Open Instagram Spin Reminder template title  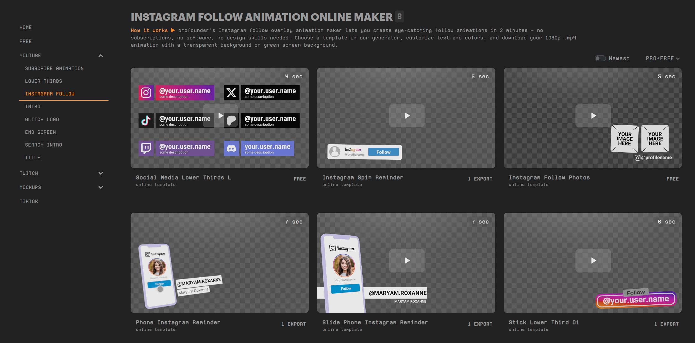(x=363, y=178)
